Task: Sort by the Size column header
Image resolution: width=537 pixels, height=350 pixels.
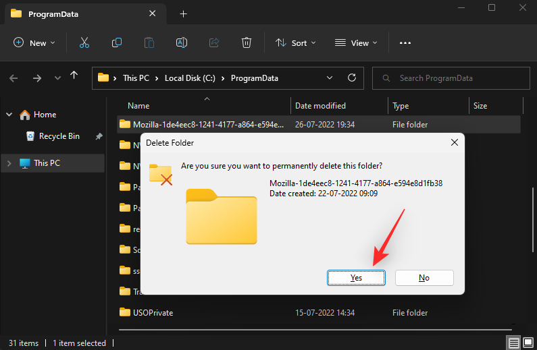Action: [480, 106]
